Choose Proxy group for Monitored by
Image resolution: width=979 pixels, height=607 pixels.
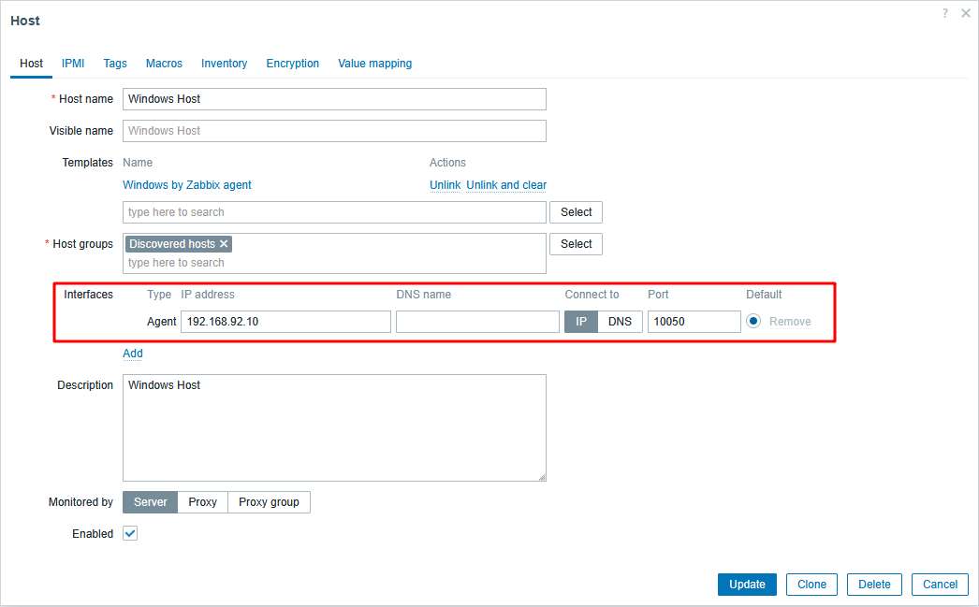tap(269, 502)
